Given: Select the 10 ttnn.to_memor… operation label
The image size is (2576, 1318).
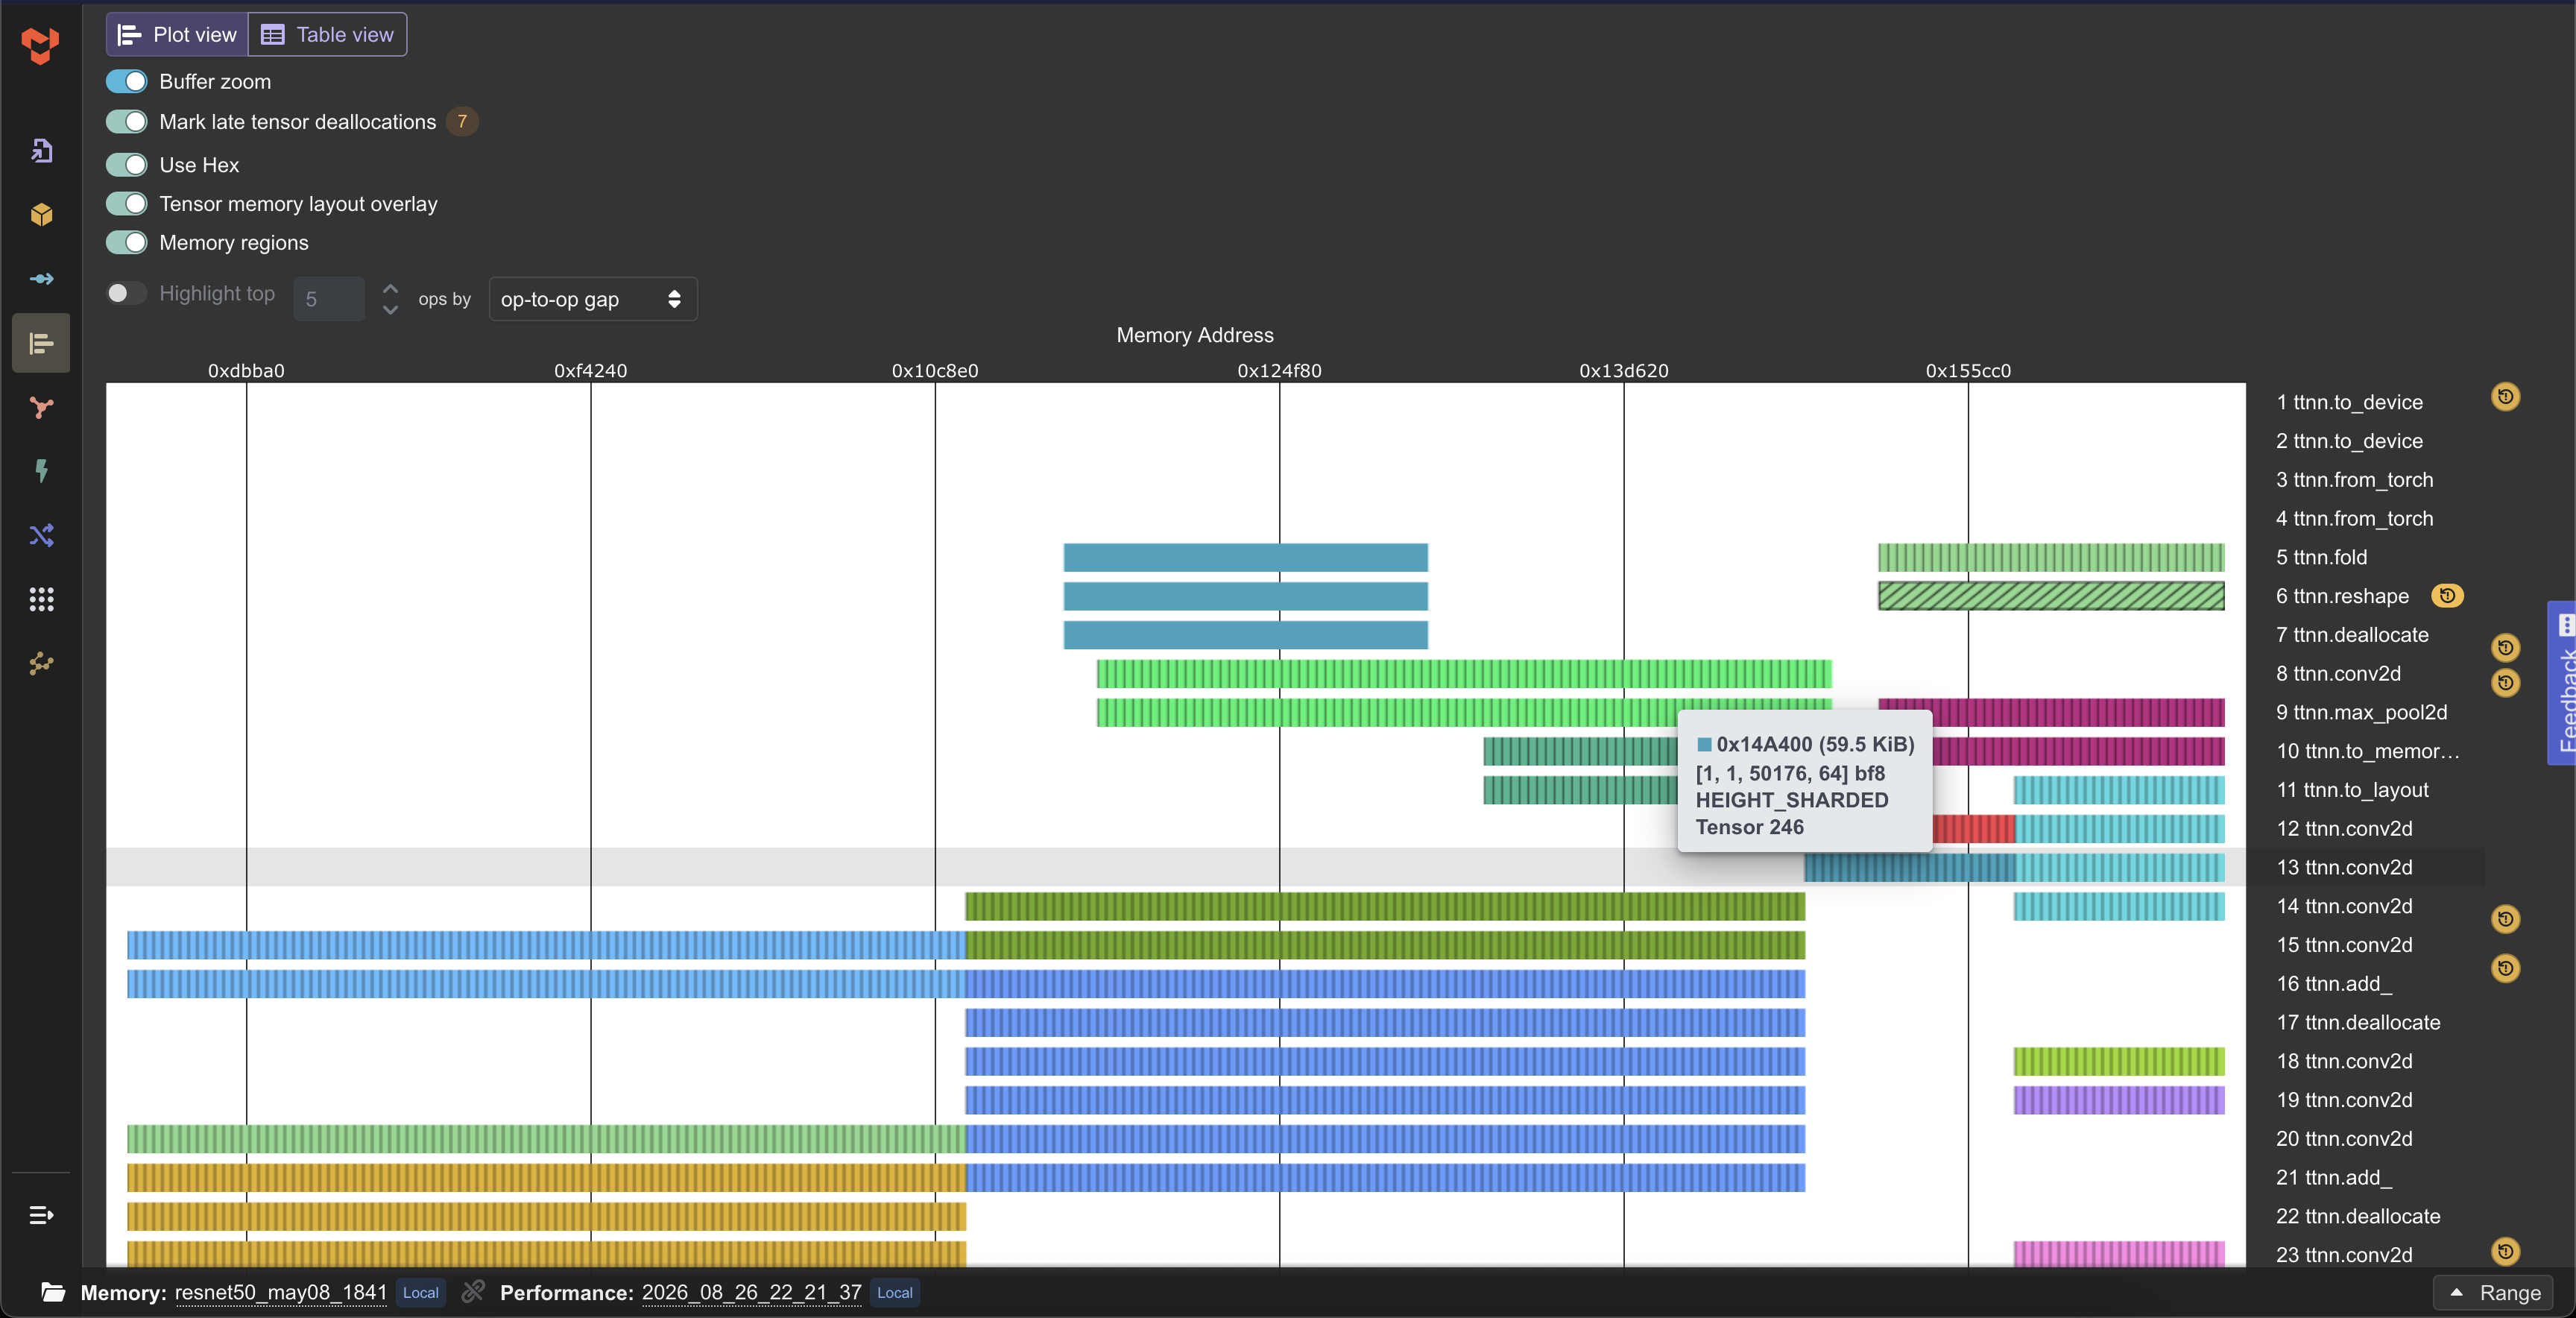Looking at the screenshot, I should (x=2367, y=751).
